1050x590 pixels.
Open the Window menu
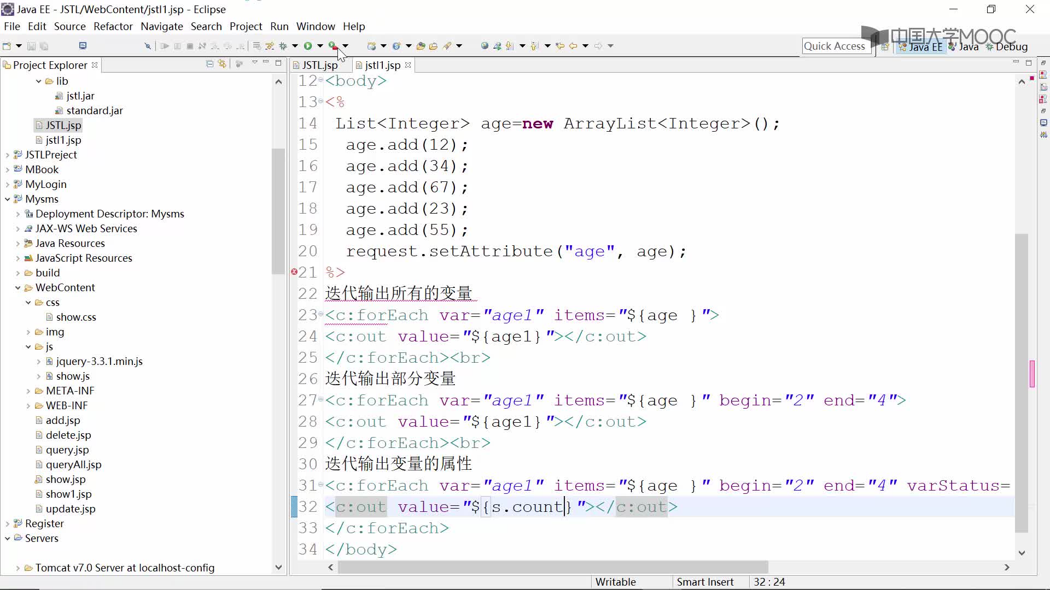[x=316, y=26]
